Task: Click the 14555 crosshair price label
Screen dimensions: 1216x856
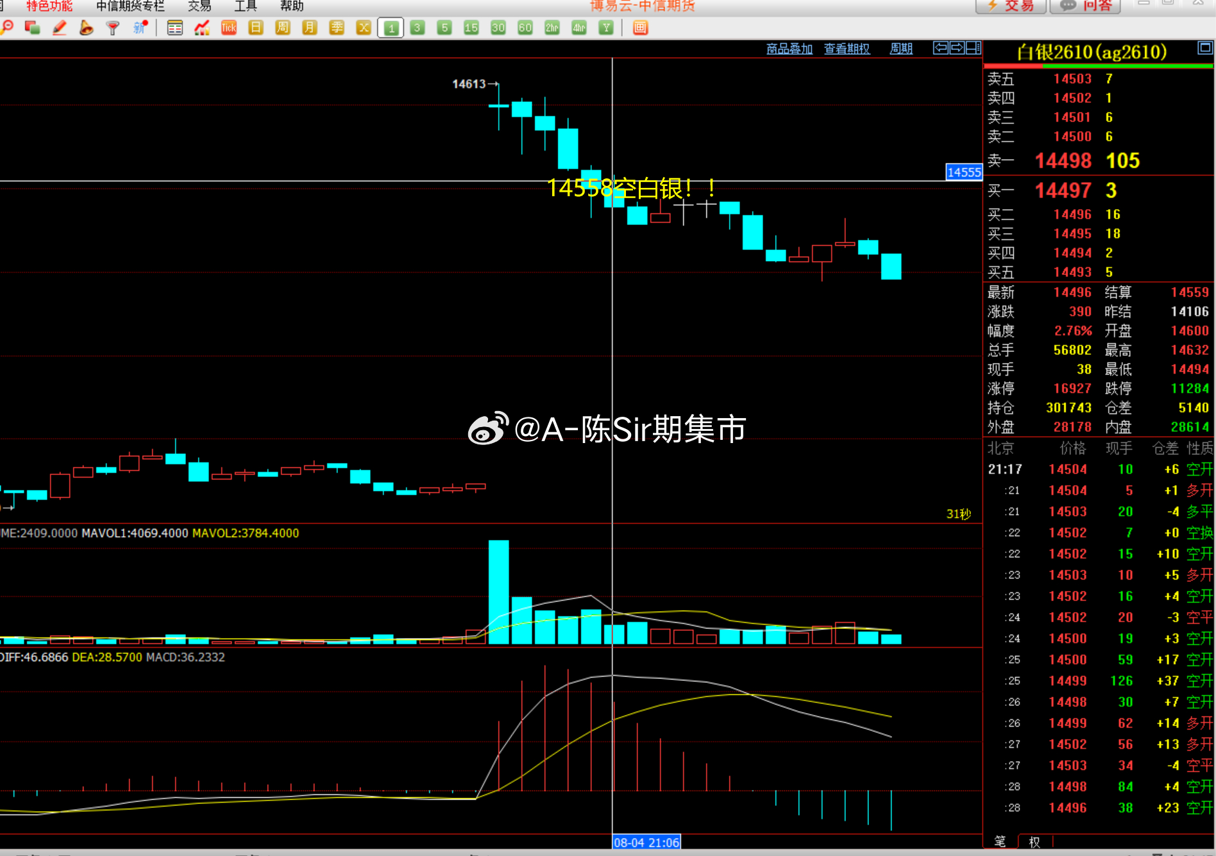Action: 964,172
